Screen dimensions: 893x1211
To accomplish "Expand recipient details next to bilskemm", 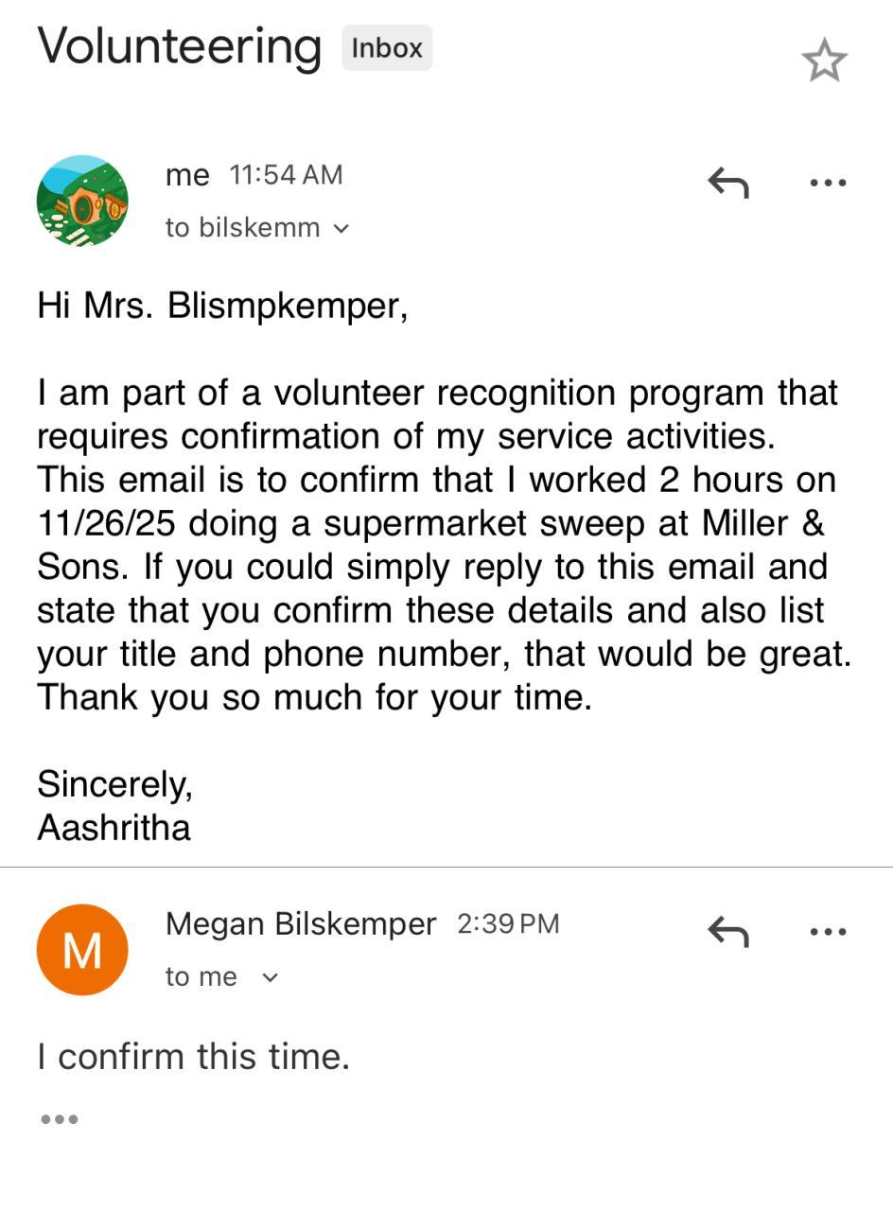I will pyautogui.click(x=341, y=228).
